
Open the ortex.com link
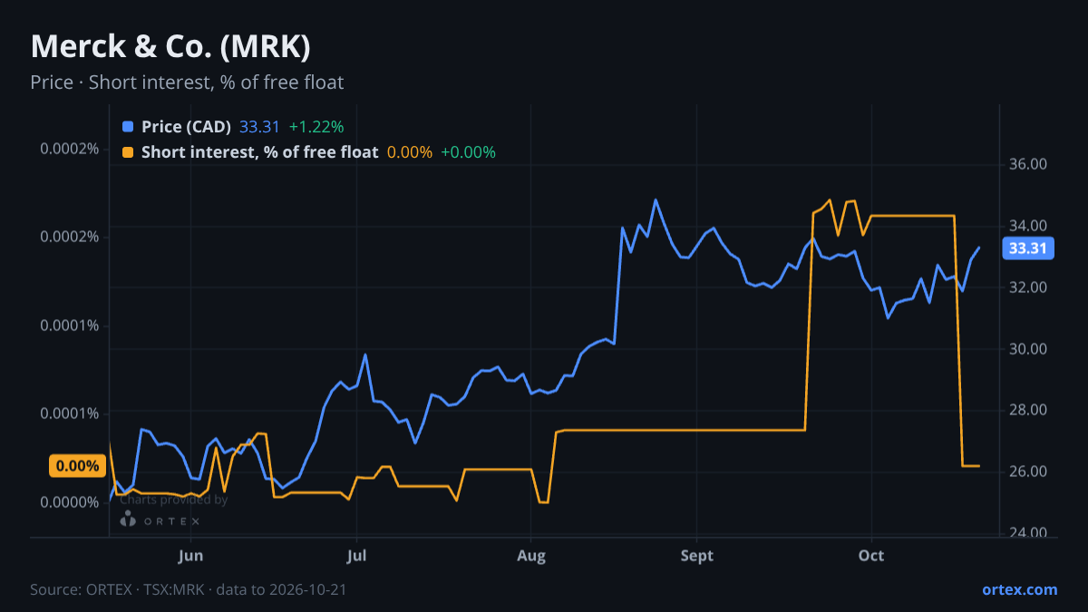[x=1020, y=589]
